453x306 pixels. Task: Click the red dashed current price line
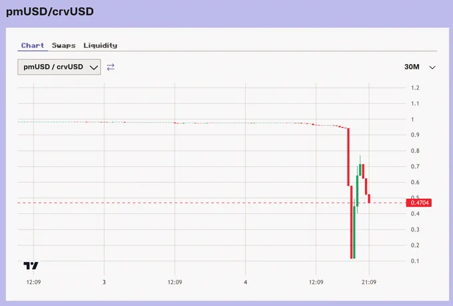(x=211, y=203)
